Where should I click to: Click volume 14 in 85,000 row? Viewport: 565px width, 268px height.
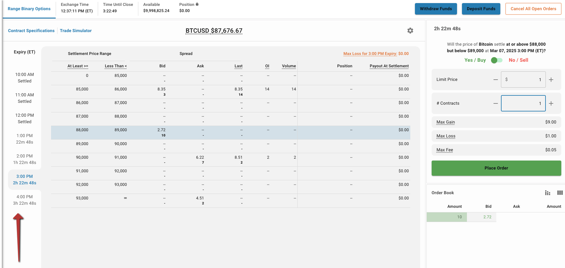(294, 89)
